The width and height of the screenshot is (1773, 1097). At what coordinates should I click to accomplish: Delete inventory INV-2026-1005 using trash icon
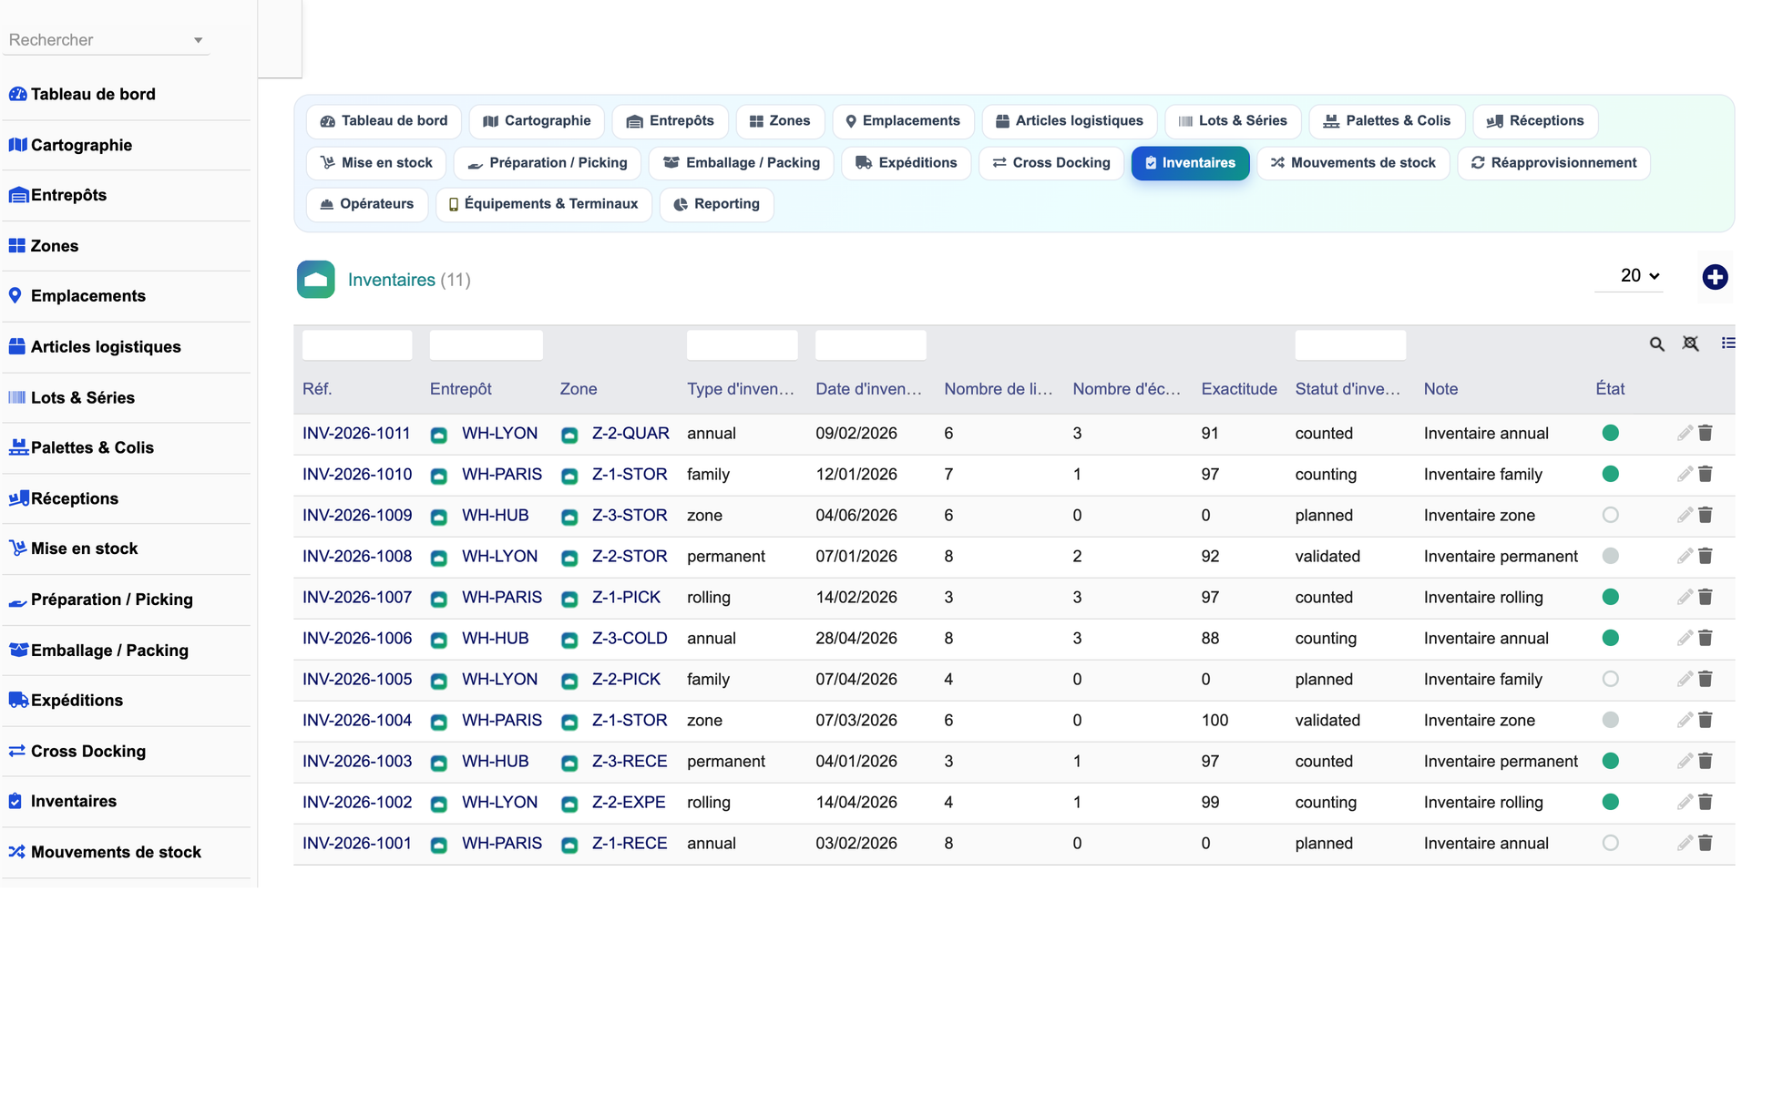point(1706,679)
